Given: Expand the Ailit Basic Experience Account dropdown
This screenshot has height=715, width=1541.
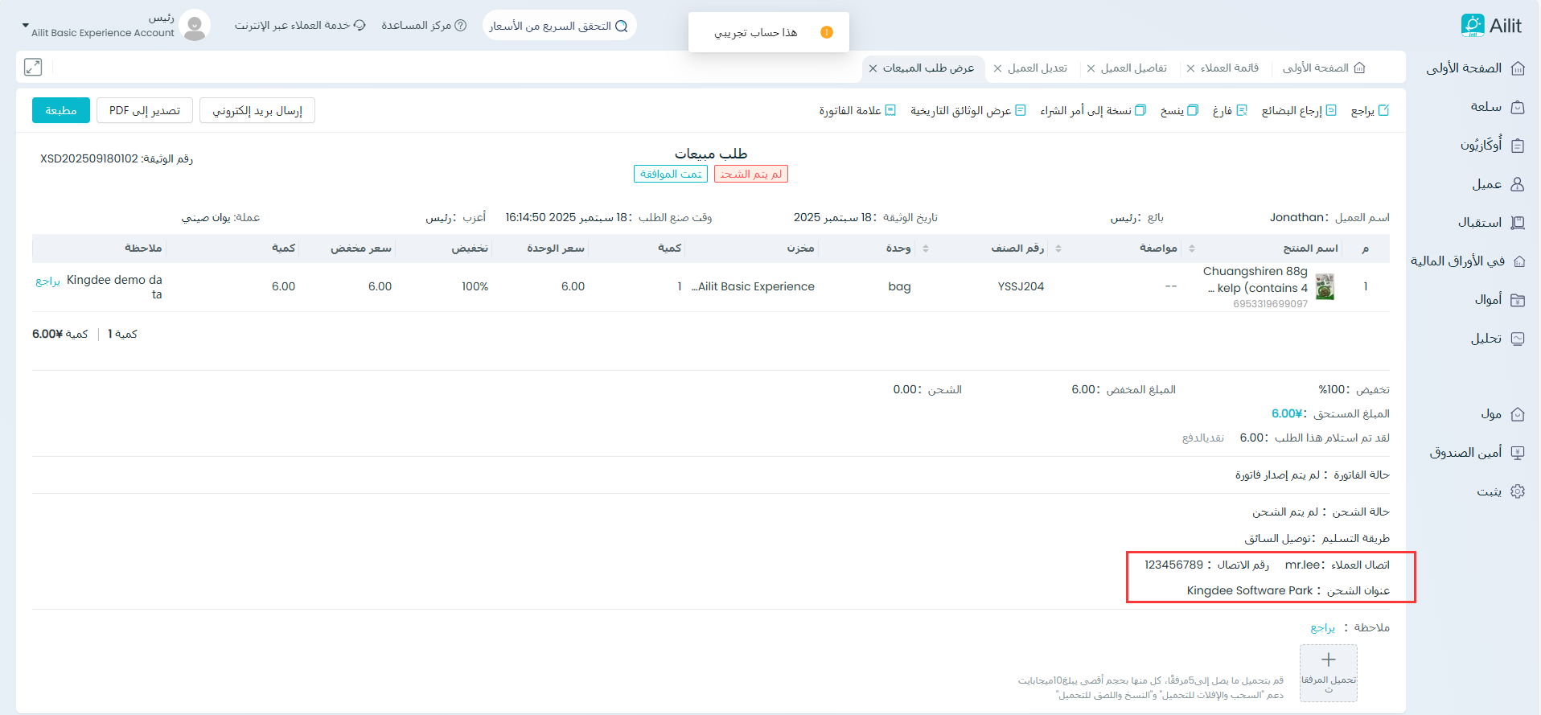Looking at the screenshot, I should (x=26, y=26).
